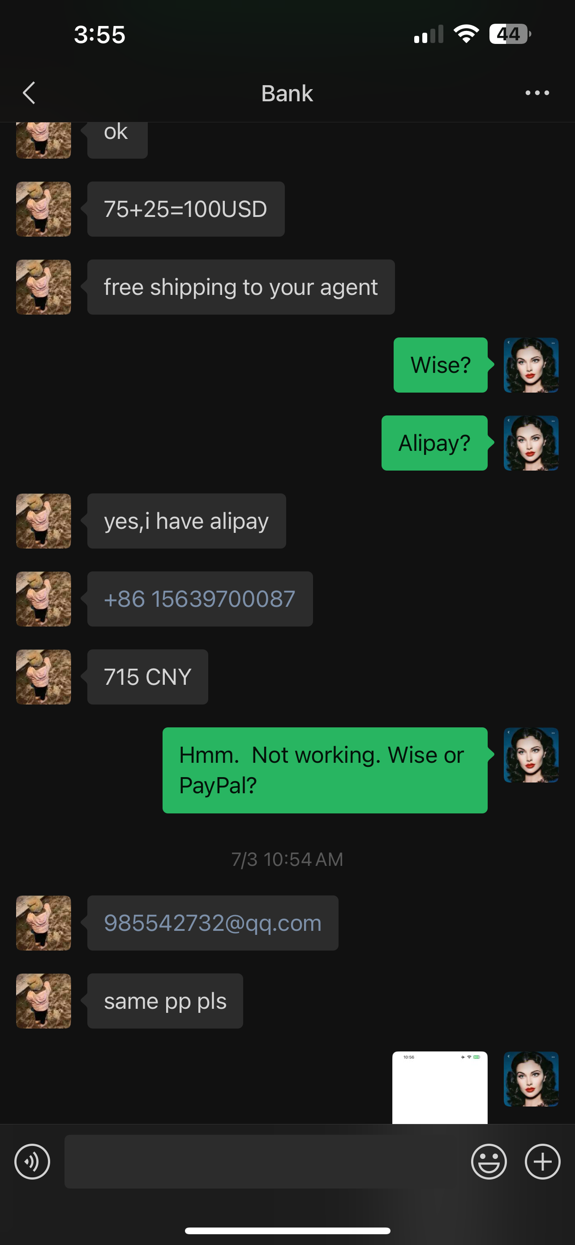This screenshot has width=575, height=1245.
Task: Tap the back arrow in chat header
Action: (x=29, y=93)
